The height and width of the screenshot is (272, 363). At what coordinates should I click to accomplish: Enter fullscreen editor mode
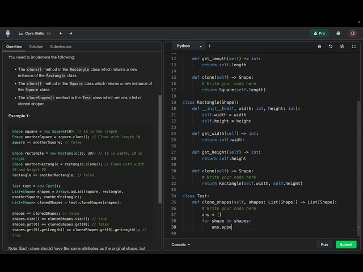(353, 46)
